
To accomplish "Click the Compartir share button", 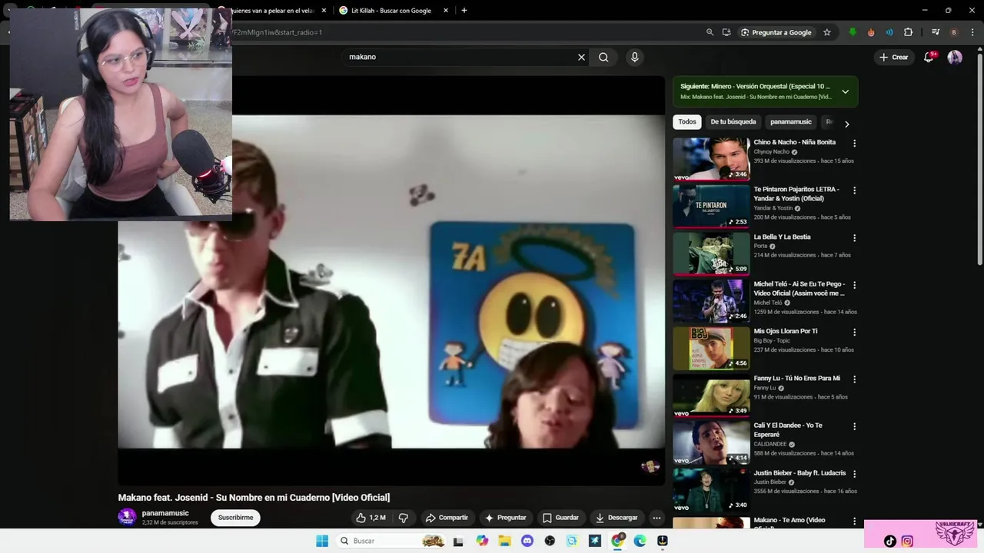I will tap(447, 518).
